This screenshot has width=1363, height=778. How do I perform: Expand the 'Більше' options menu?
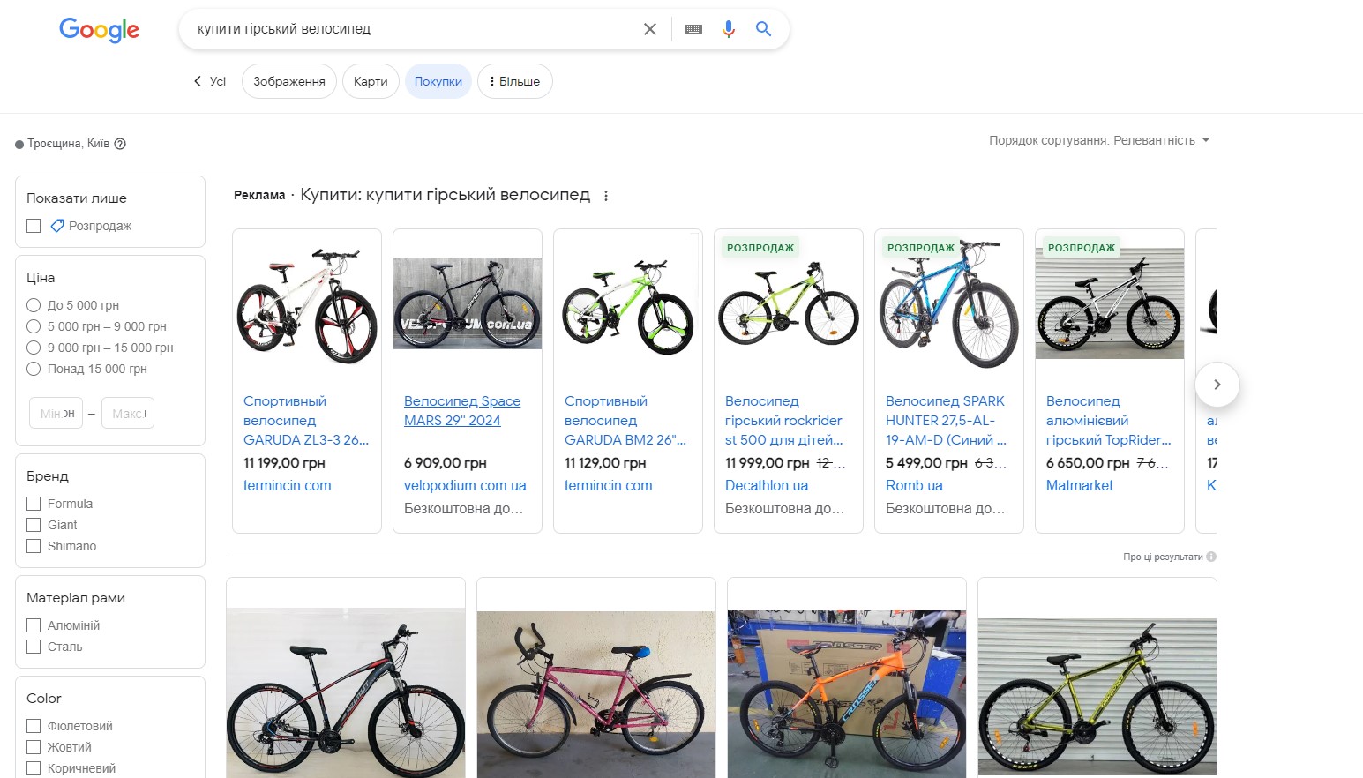514,81
